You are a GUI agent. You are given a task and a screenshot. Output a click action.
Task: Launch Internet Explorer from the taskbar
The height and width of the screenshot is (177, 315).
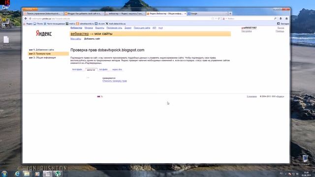[x=17, y=174]
